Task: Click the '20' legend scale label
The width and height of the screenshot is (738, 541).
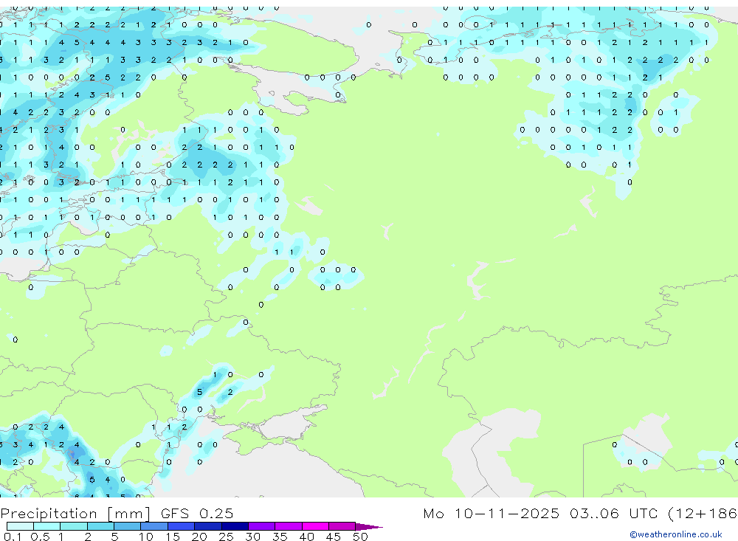Action: (199, 537)
